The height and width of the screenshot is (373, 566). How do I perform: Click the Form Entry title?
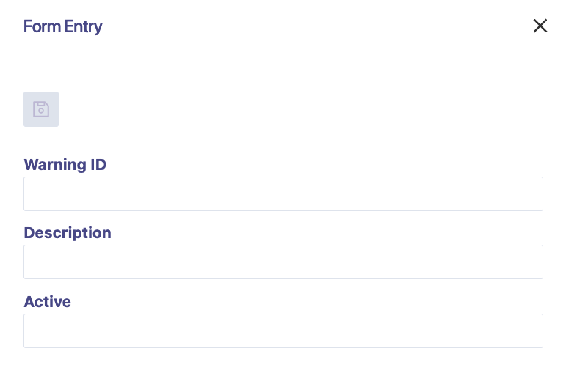(62, 27)
